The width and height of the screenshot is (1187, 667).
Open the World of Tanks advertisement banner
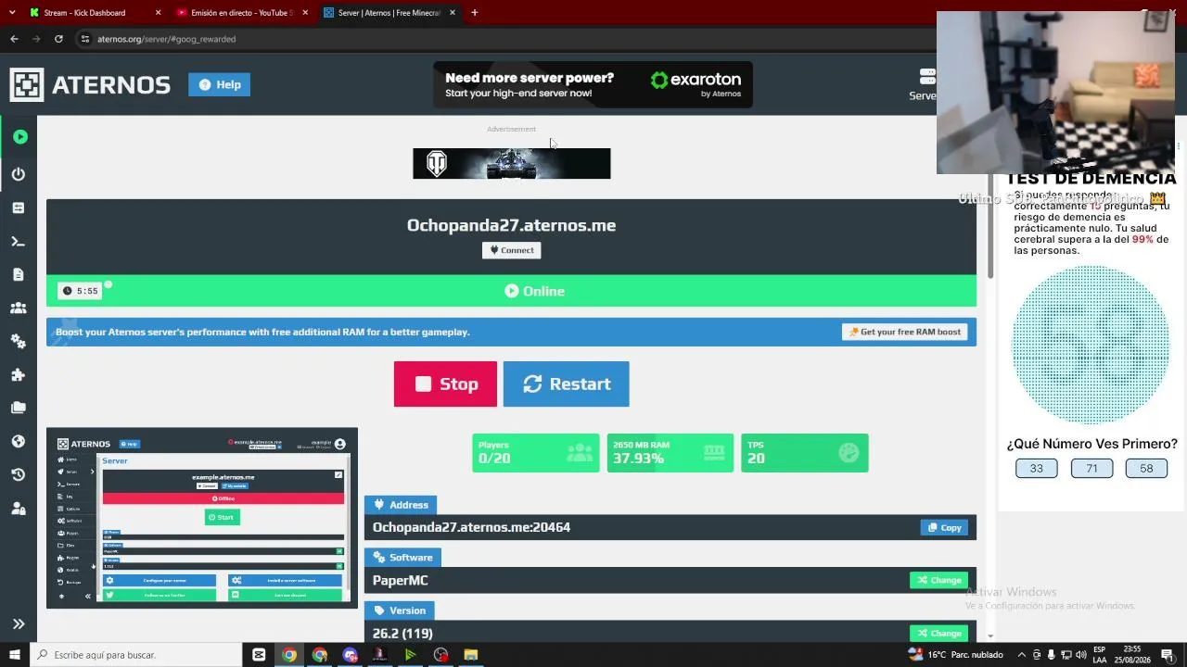tap(512, 164)
